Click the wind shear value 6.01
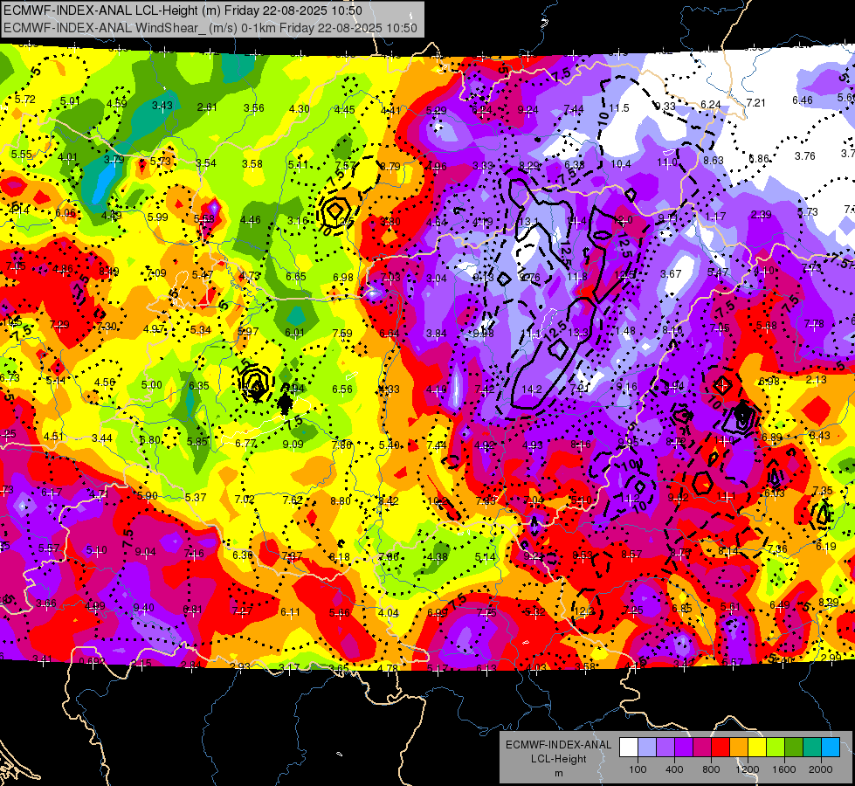This screenshot has width=855, height=786. (x=294, y=332)
